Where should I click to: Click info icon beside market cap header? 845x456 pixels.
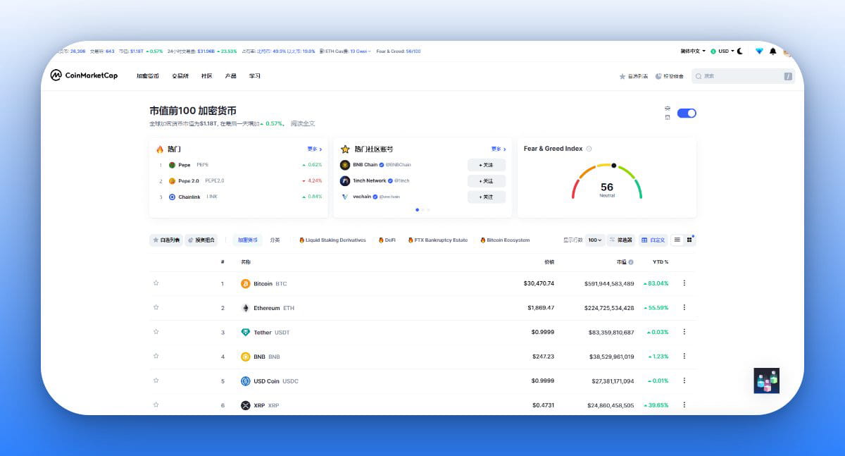click(631, 262)
